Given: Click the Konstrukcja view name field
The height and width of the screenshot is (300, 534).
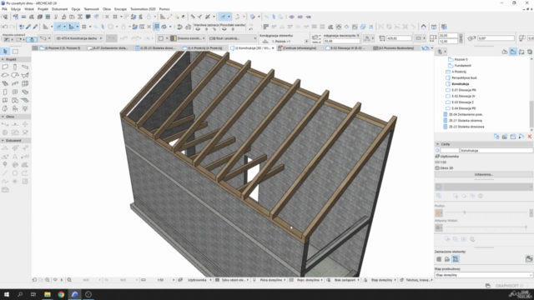Looking at the screenshot, I should point(496,150).
